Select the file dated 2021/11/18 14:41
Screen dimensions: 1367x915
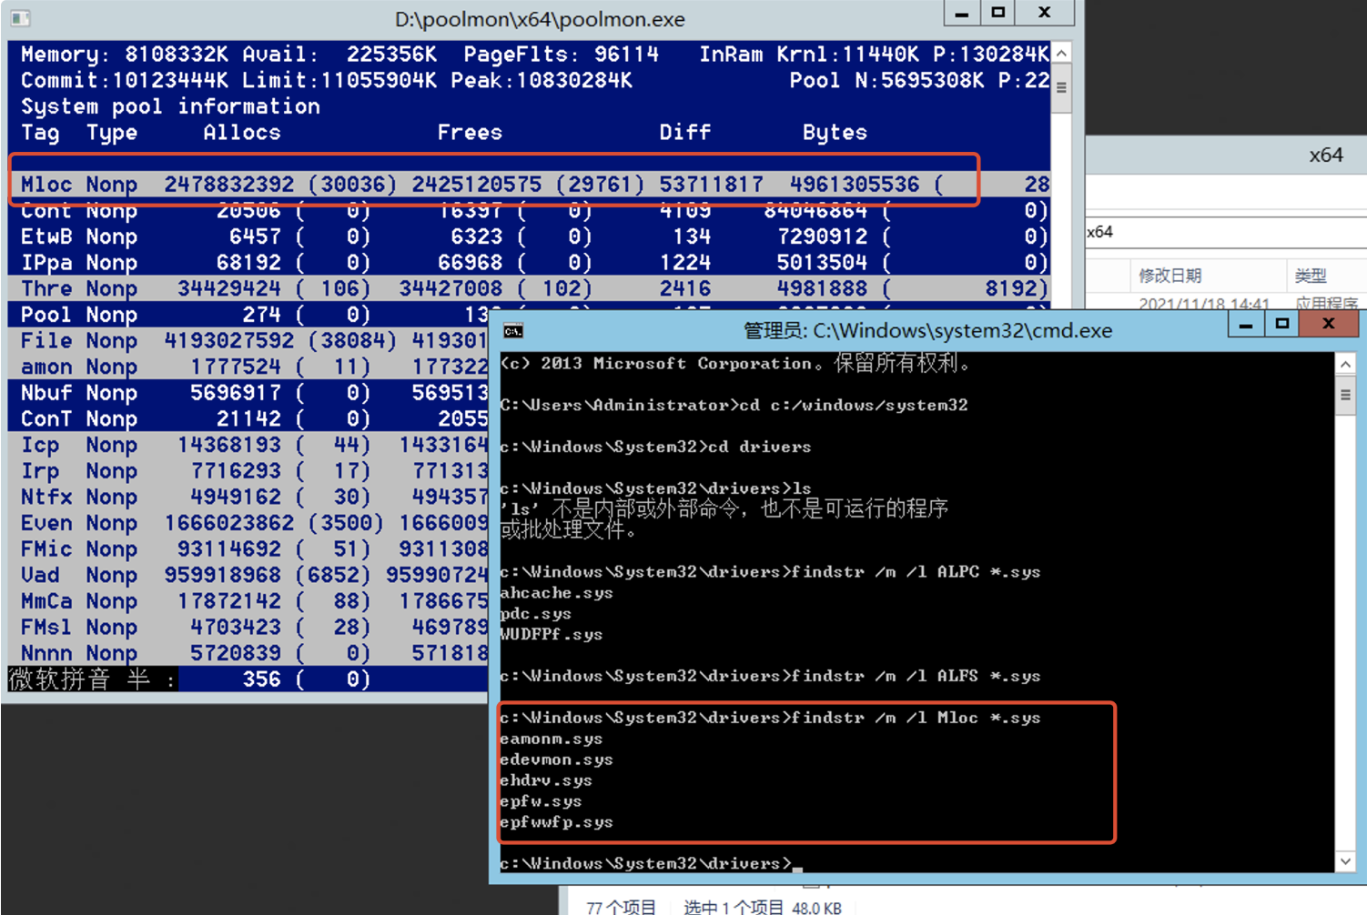click(1203, 303)
